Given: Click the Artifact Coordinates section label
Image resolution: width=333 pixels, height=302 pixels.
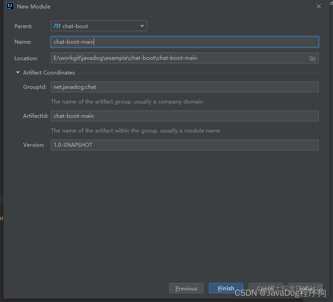Looking at the screenshot, I should 49,73.
